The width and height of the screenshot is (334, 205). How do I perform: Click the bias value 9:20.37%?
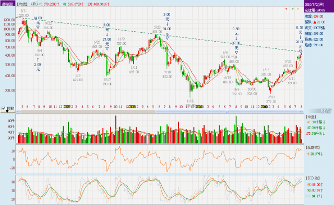[315, 154]
